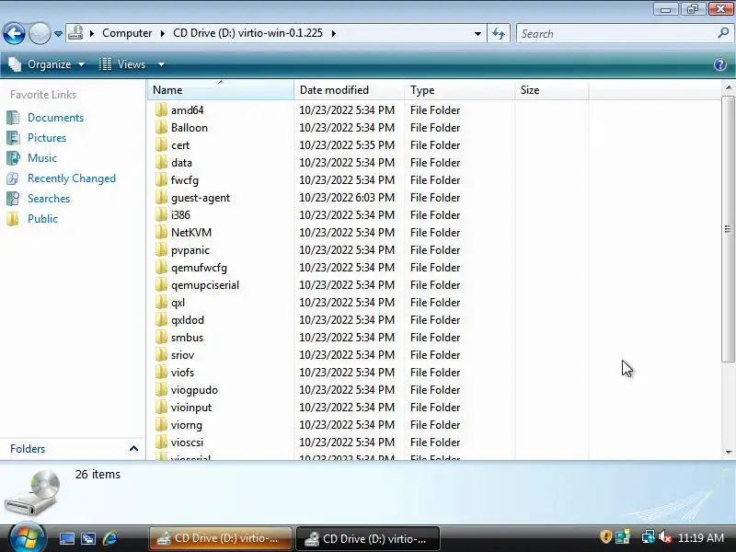Click the qxldod folder name
The height and width of the screenshot is (552, 736).
coord(188,319)
